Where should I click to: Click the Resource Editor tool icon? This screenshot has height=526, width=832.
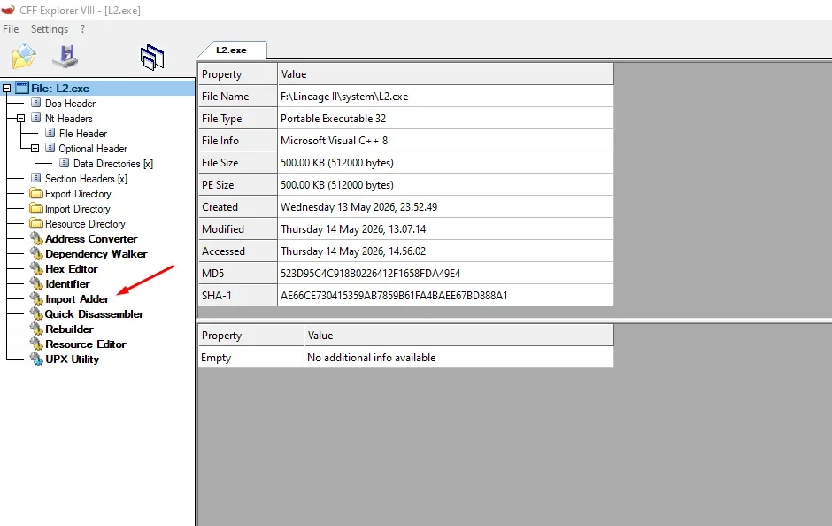tap(36, 344)
